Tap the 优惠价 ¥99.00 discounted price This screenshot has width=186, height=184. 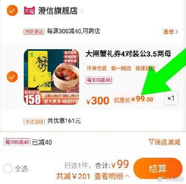click(134, 99)
